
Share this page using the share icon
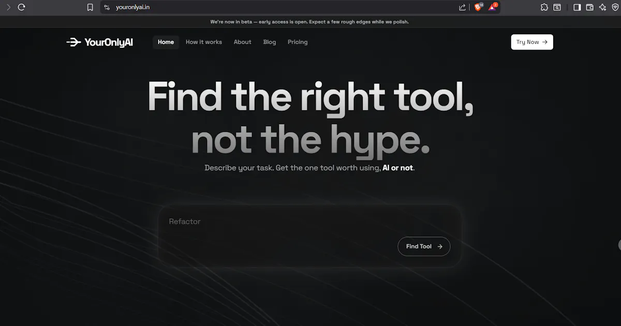click(x=462, y=7)
